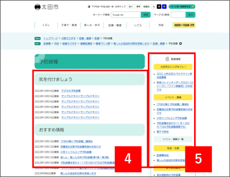
Task: Open the 子どもの予防接種 link
Action: [x=71, y=91]
